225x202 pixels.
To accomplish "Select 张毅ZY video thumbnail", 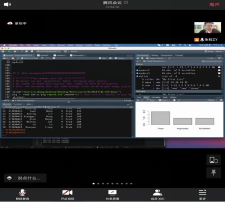I will (x=208, y=27).
